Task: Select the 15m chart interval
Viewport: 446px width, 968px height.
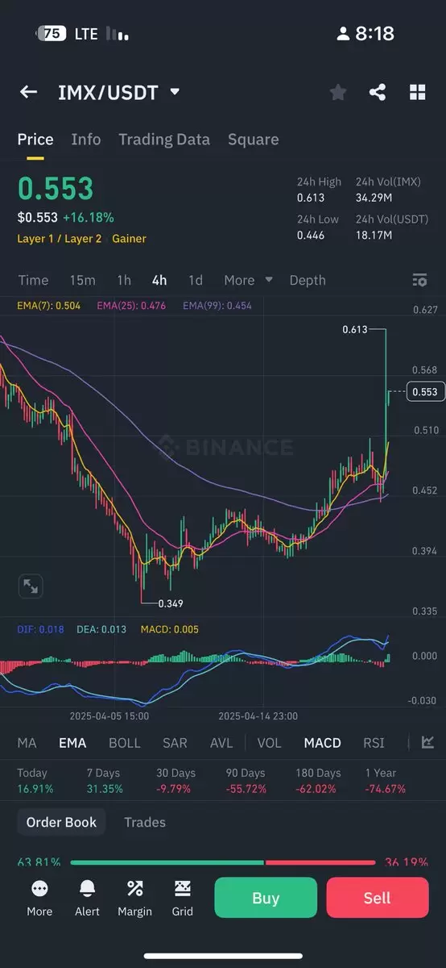Action: [82, 280]
